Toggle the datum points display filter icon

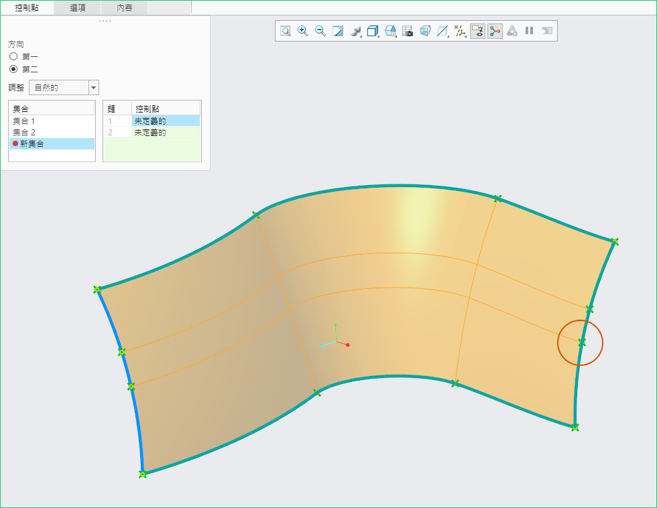coord(460,31)
